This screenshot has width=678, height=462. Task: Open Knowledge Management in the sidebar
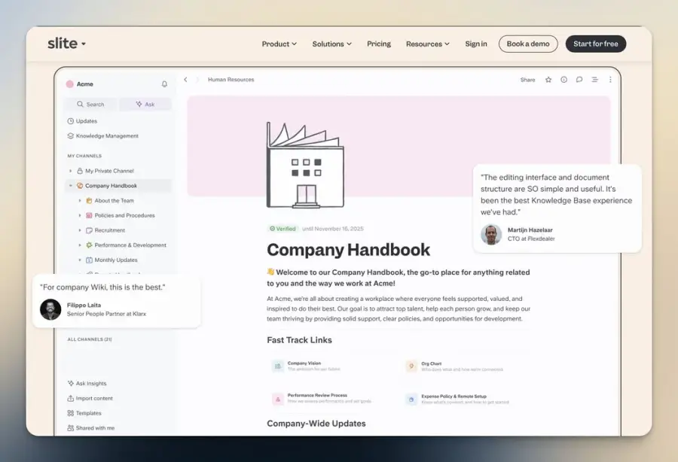(x=103, y=135)
